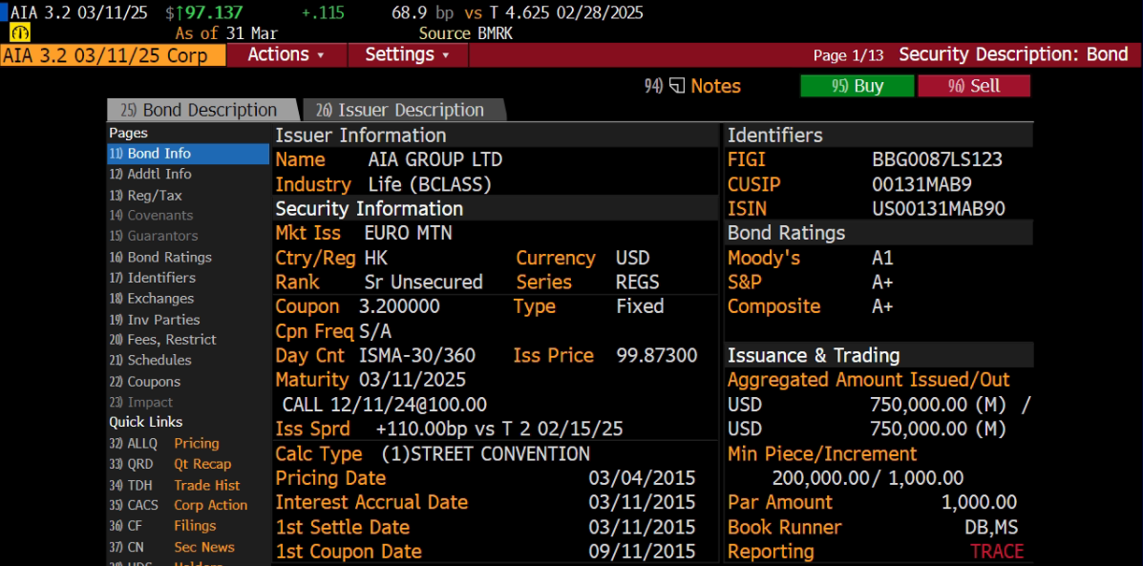Click the Iss Sprd +110.00bp value
Viewport: 1143px width, 566px height.
click(x=499, y=429)
